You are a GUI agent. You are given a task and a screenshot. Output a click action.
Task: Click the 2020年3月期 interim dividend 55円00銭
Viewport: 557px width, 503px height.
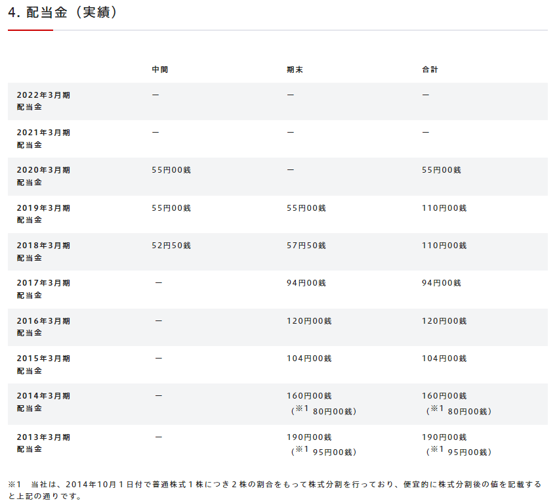(171, 170)
